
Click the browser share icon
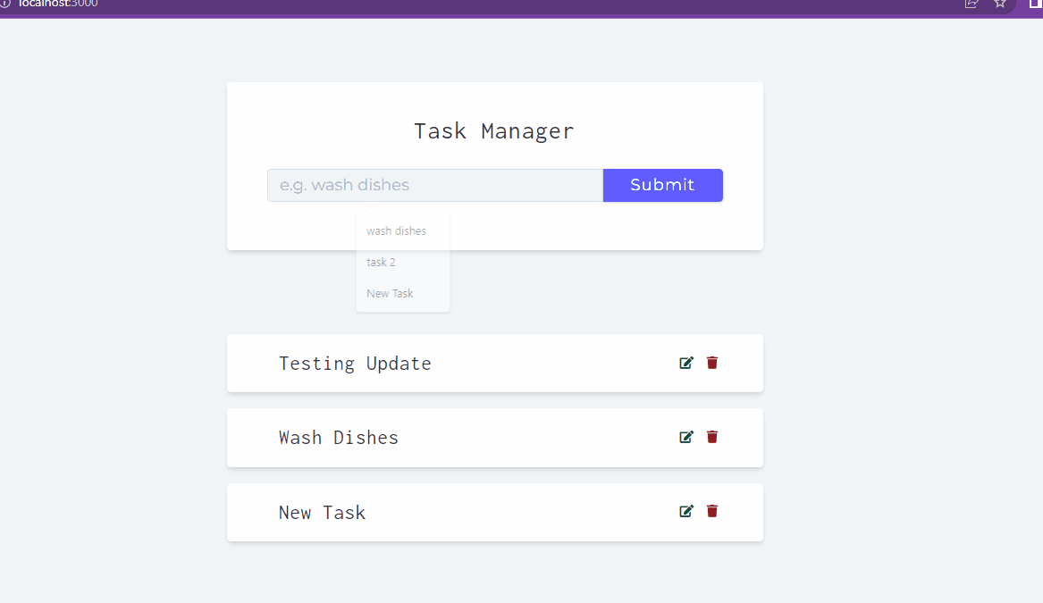click(x=972, y=4)
